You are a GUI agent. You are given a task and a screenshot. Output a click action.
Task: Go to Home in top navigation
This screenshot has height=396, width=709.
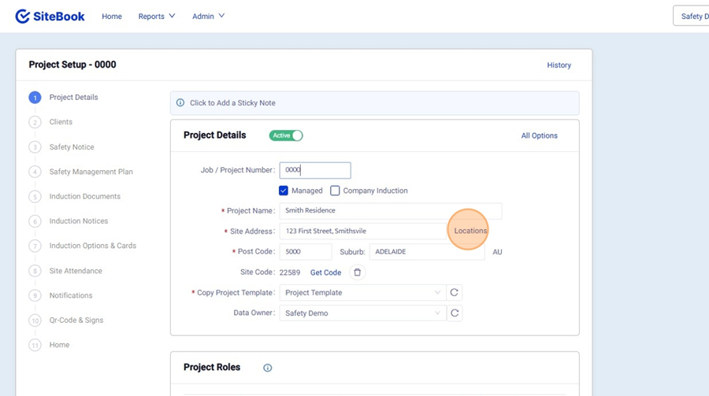click(112, 17)
